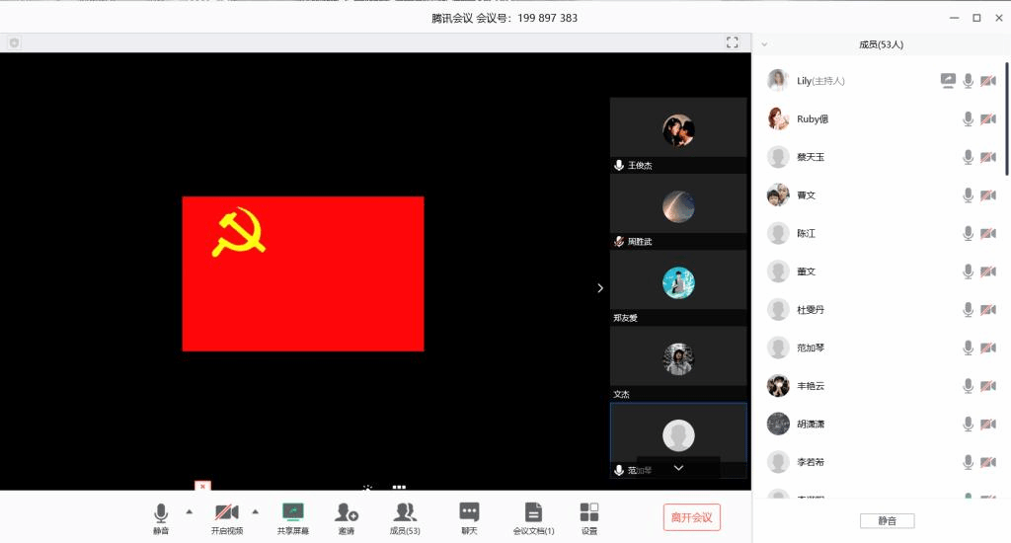
Task: Toggle camera icon for 范加琴 in list
Action: pyautogui.click(x=987, y=348)
